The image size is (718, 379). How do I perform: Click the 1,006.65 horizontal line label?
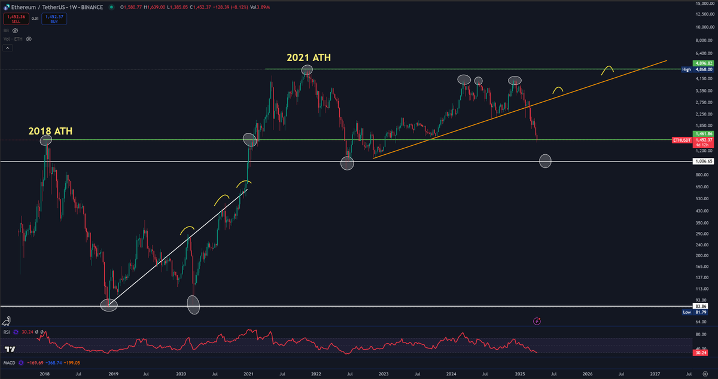pyautogui.click(x=703, y=161)
